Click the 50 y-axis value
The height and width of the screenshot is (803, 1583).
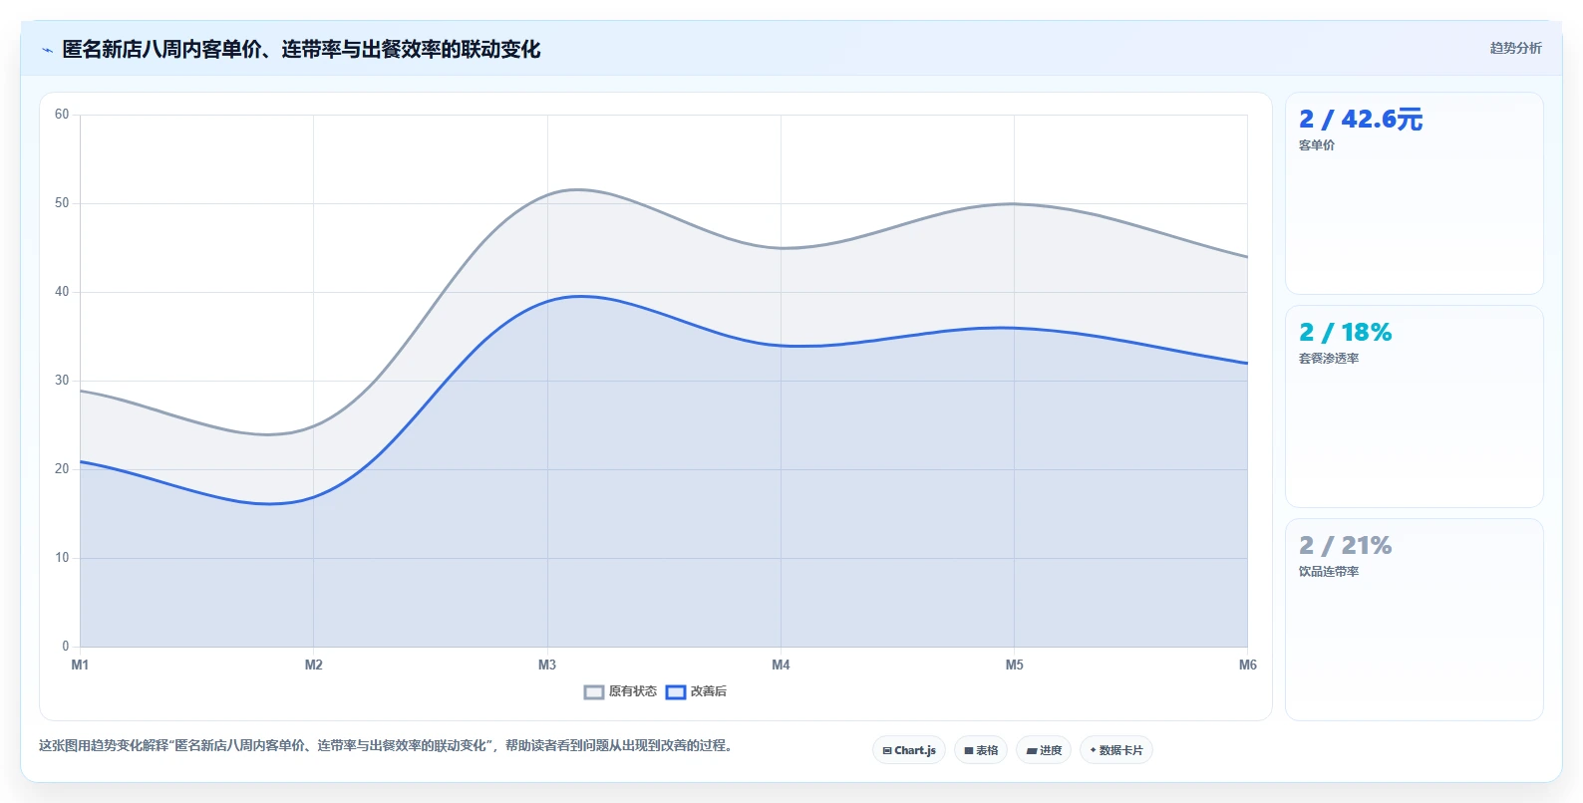(62, 203)
